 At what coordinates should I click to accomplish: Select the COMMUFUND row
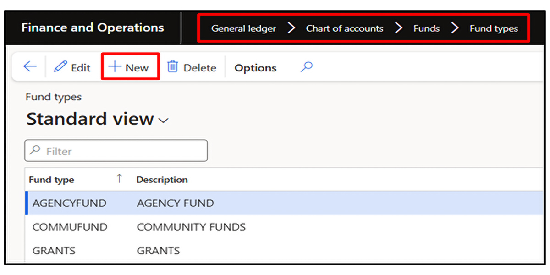[70, 226]
